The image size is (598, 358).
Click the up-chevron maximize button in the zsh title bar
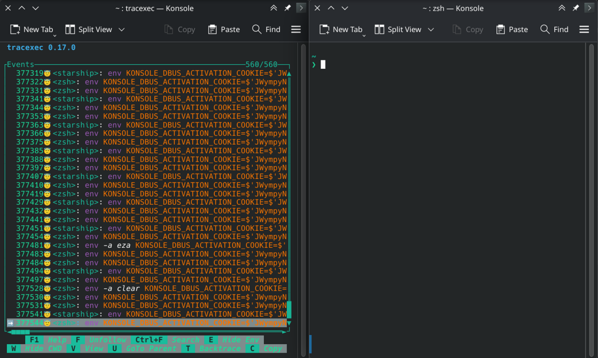coord(331,8)
